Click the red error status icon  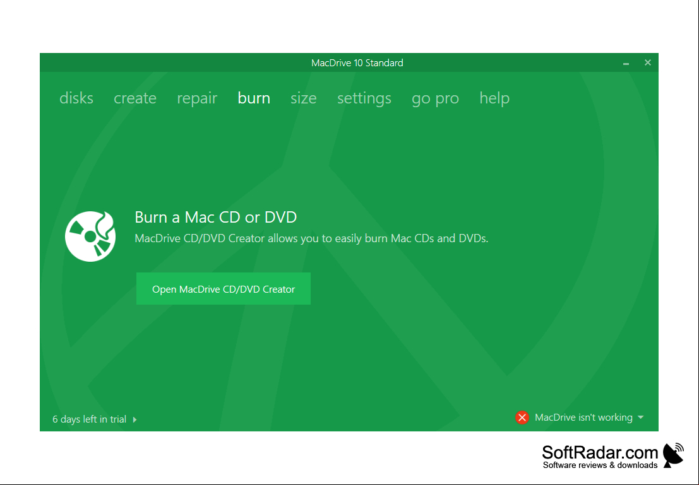coord(522,418)
